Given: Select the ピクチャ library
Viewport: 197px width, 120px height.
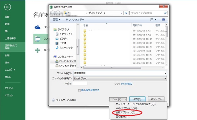Looking at the screenshot, I should [x=62, y=39].
